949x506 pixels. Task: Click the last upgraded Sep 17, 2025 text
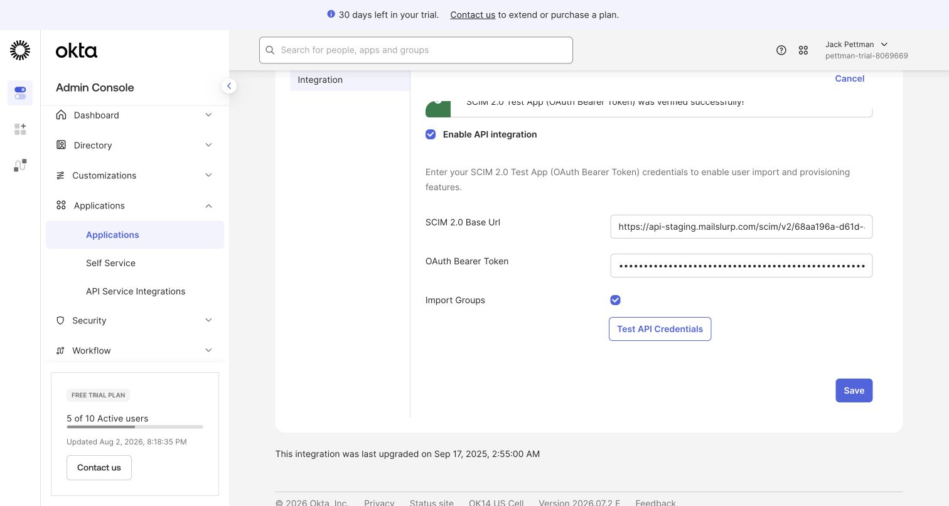coord(407,454)
